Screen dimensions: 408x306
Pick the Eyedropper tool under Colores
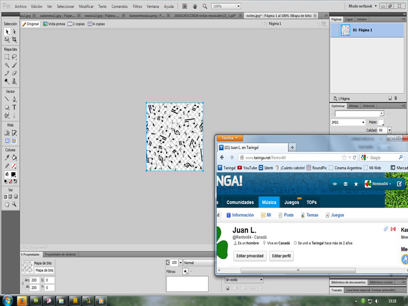(7, 157)
